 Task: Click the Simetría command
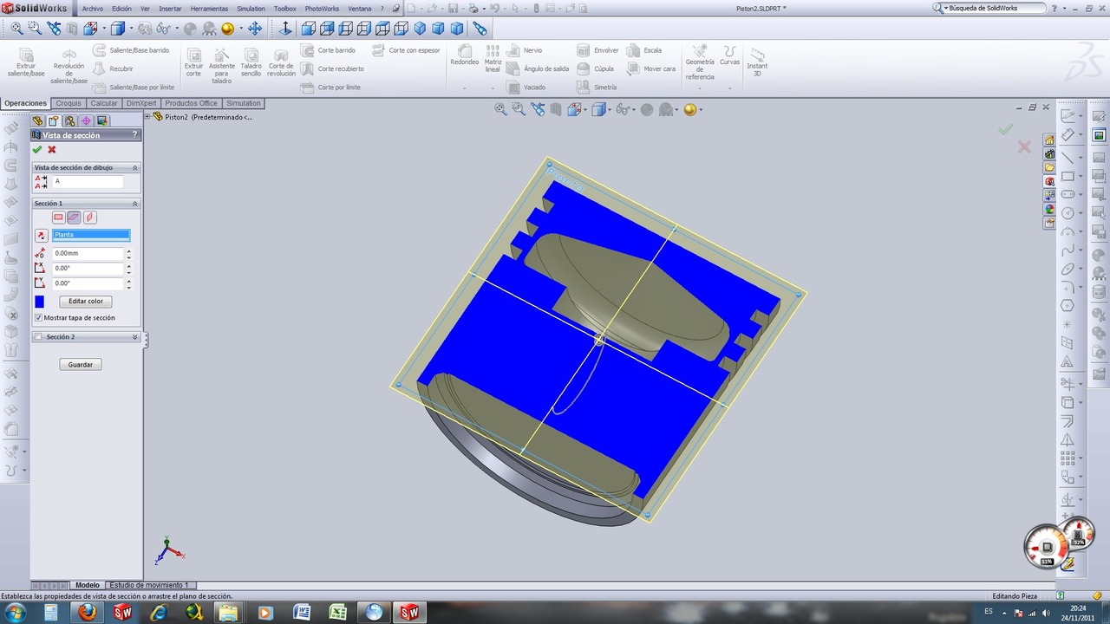pos(597,87)
